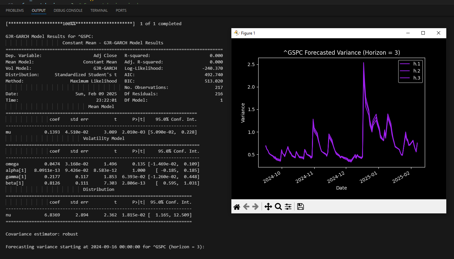Select the OUTPUT panel tab
The width and height of the screenshot is (454, 259).
coord(39,10)
